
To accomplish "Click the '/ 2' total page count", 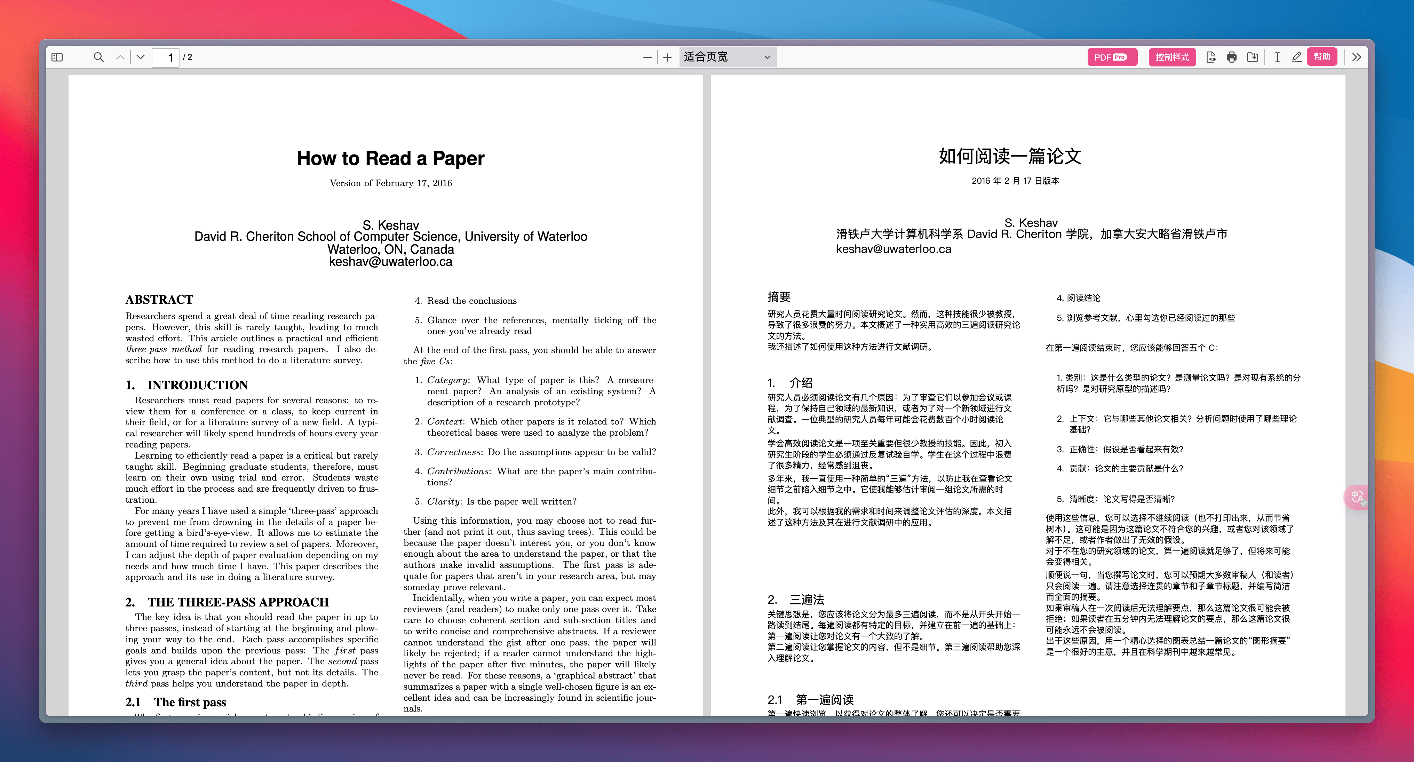I will tap(188, 57).
